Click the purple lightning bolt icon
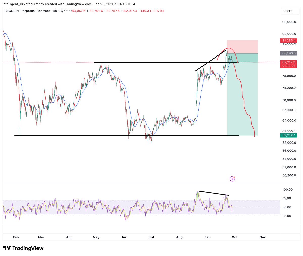This screenshot has width=303, height=256. click(x=232, y=179)
